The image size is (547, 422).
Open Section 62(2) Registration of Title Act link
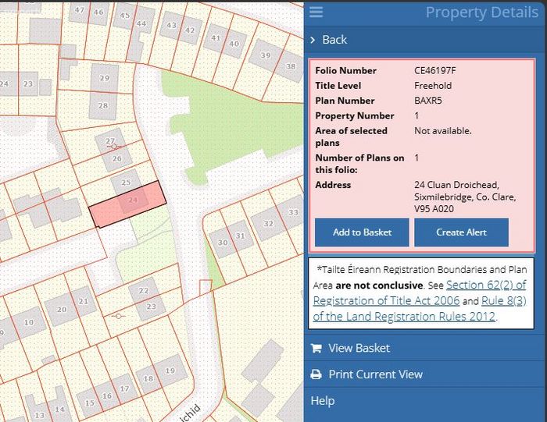(420, 293)
